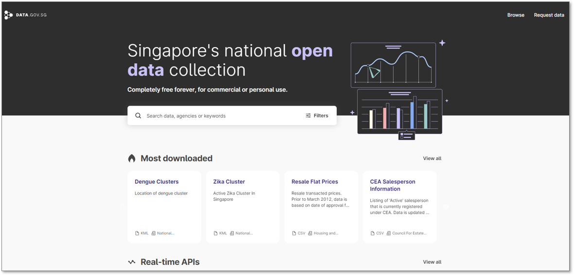Viewport: 574px width, 275px height.
Task: Open the Filters options
Action: click(x=317, y=115)
